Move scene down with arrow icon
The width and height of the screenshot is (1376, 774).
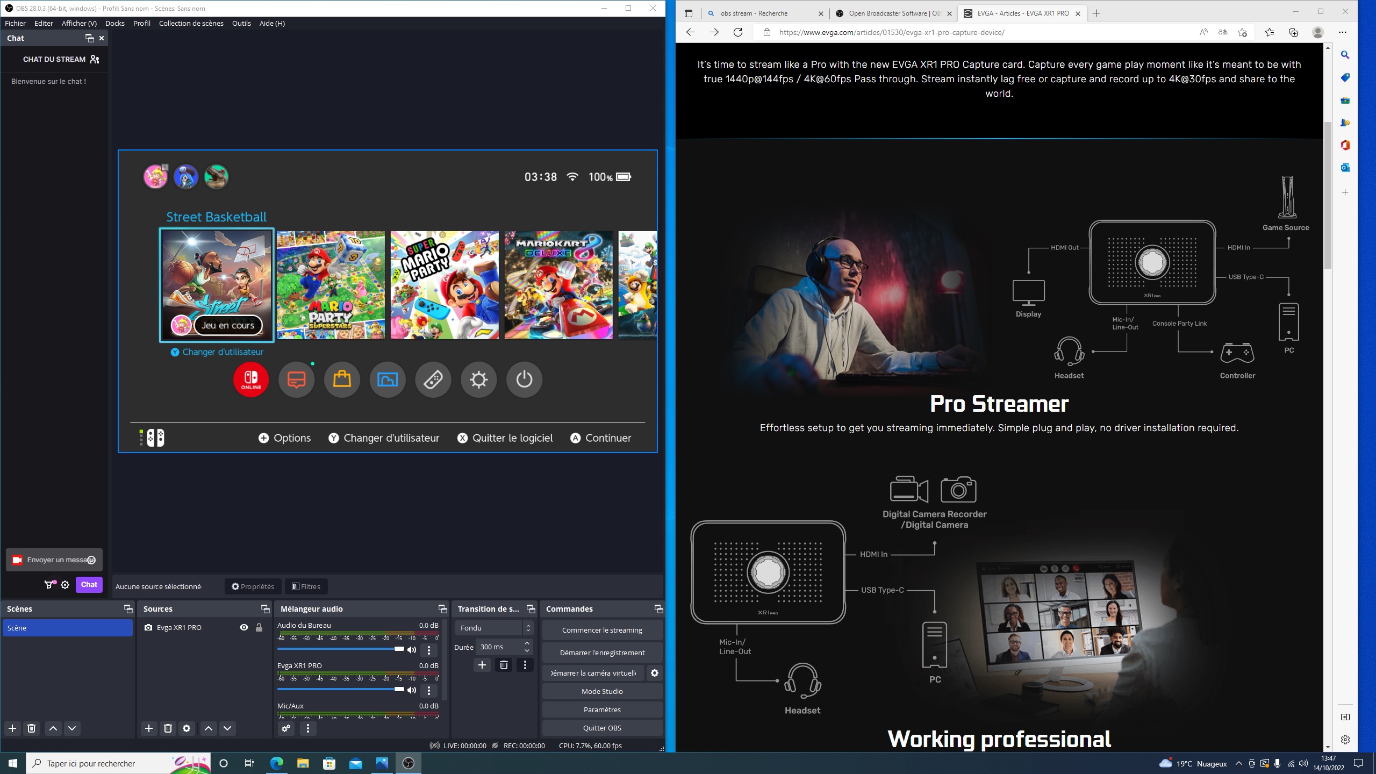(x=72, y=728)
